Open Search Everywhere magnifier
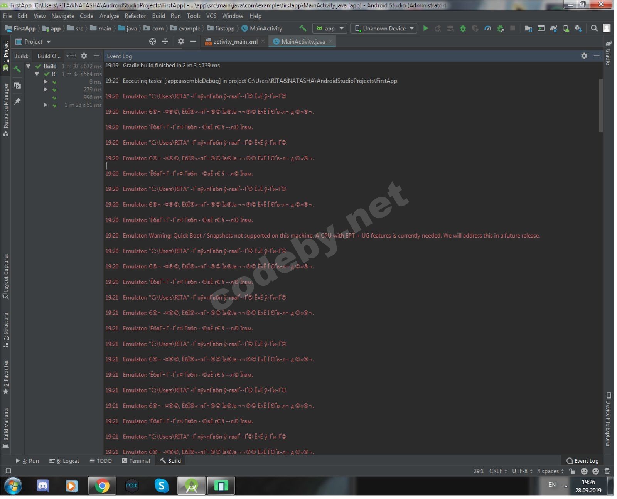Image resolution: width=617 pixels, height=499 pixels. 594,28
